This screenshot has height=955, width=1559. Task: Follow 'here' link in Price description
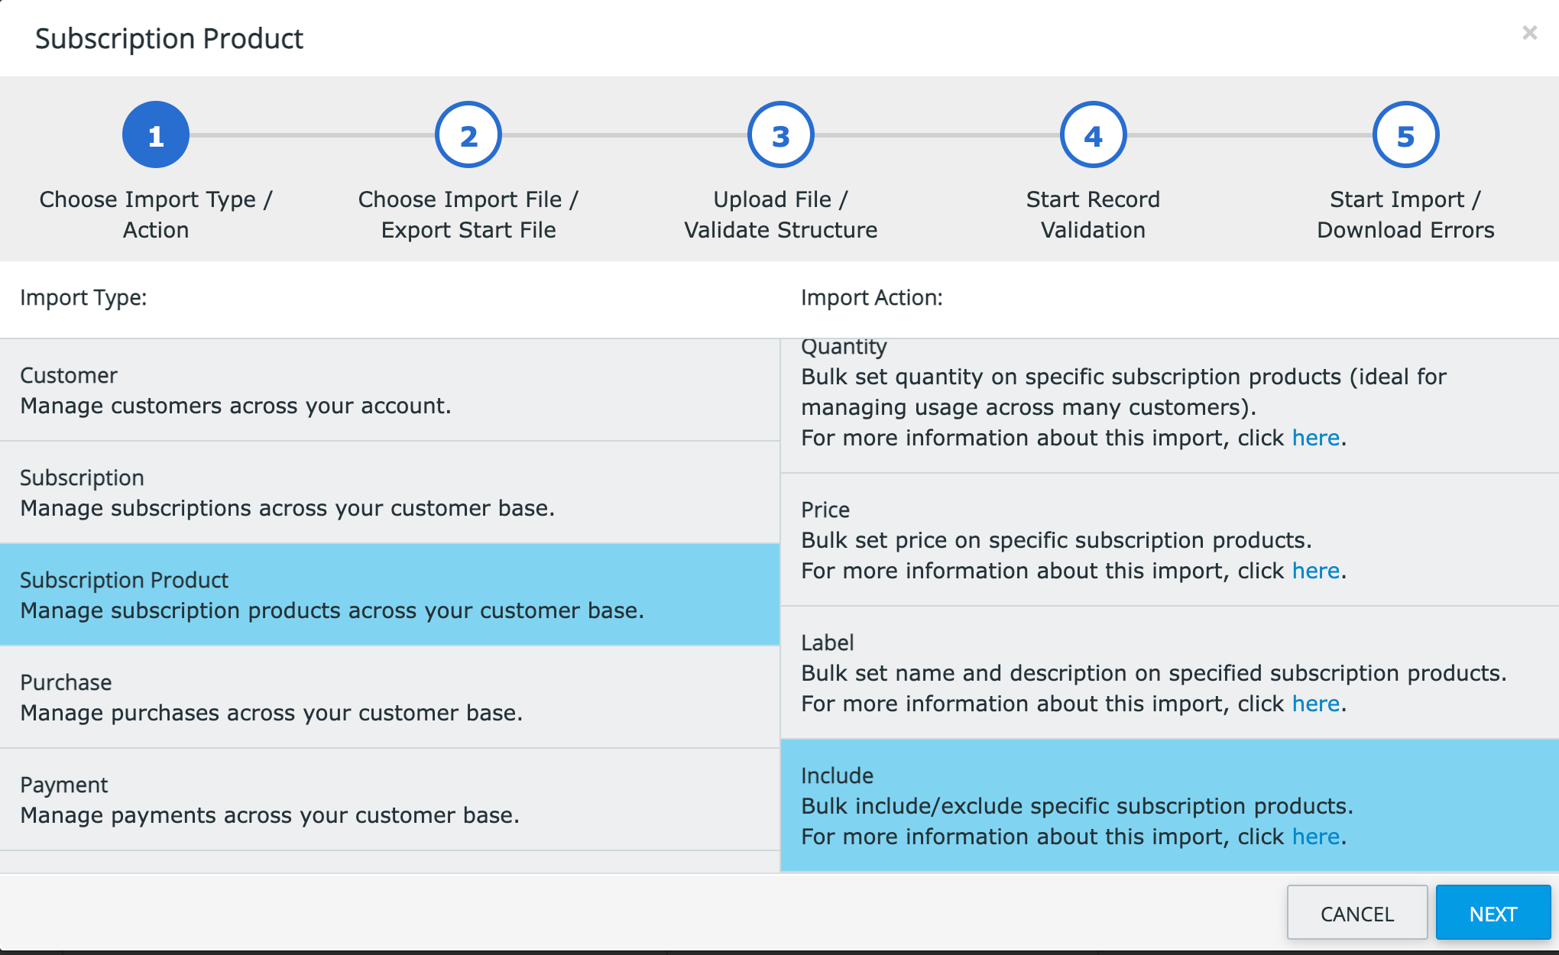point(1315,571)
